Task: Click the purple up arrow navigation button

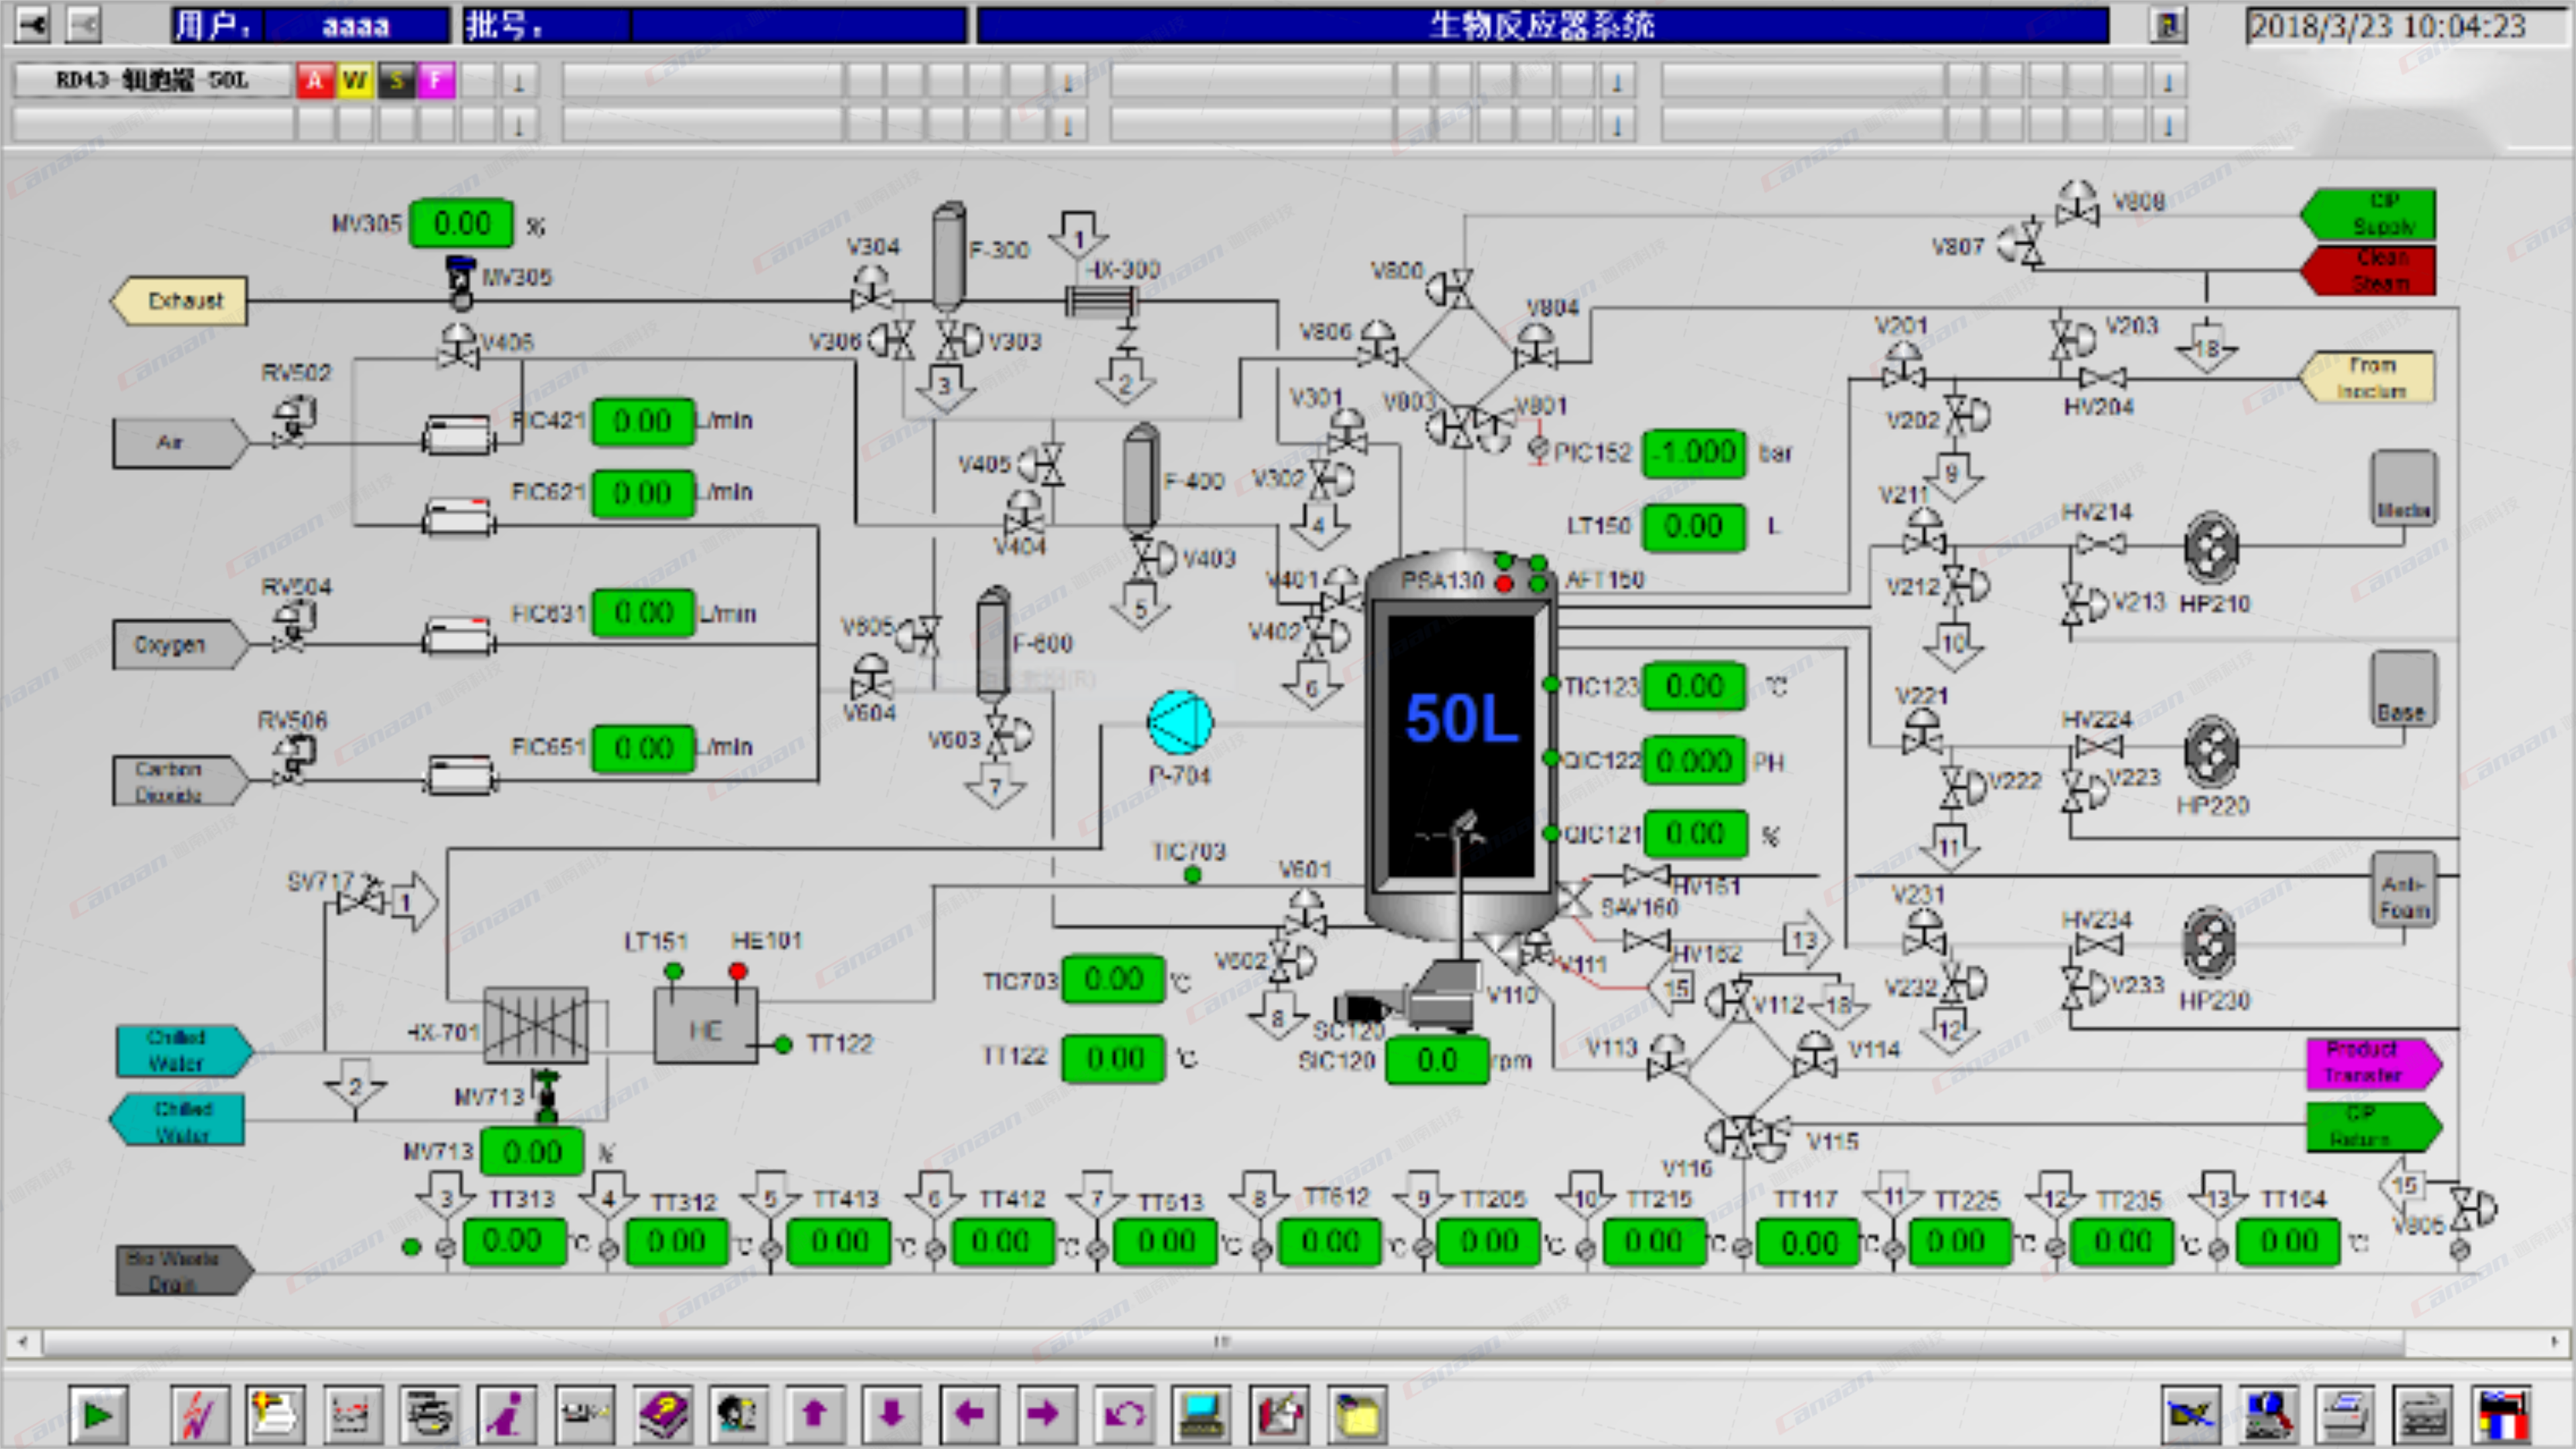Action: (x=815, y=1414)
